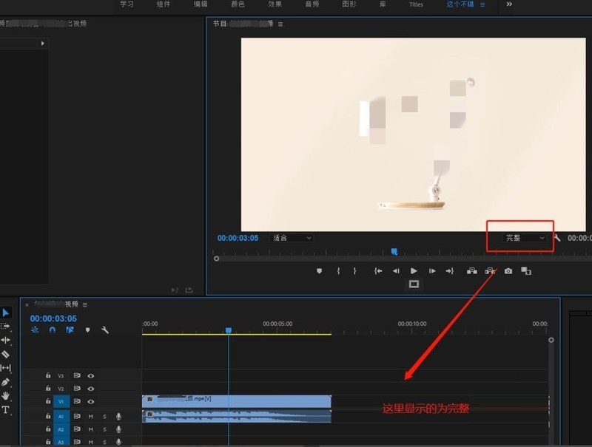Select the Type tool
Image resolution: width=592 pixels, height=447 pixels.
pos(6,409)
